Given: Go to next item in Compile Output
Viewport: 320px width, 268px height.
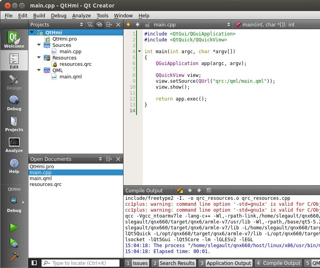Looking at the screenshot, I should 199,190.
